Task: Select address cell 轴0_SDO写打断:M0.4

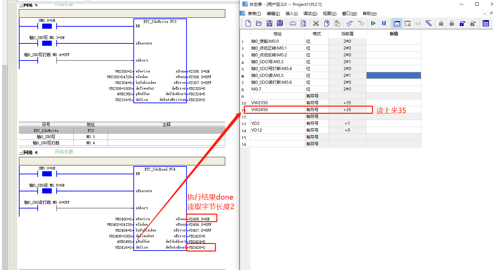Action: pos(277,69)
